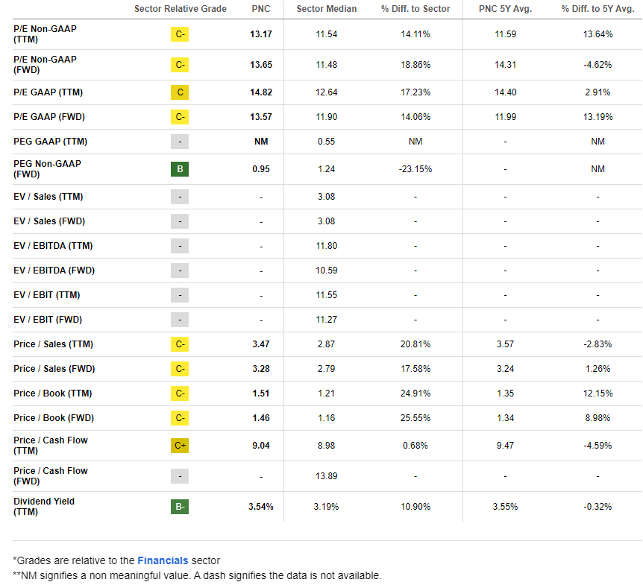The height and width of the screenshot is (585, 643).
Task: Click the Dividend Yield (TTM) row label
Action: [45, 506]
